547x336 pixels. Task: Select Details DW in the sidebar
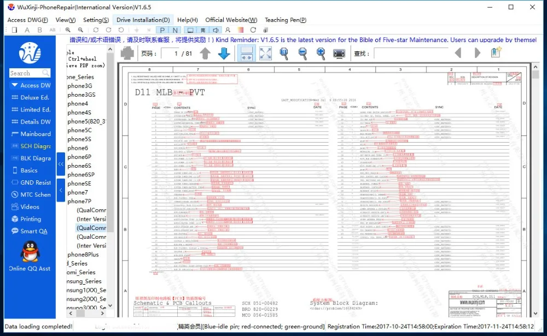click(30, 122)
